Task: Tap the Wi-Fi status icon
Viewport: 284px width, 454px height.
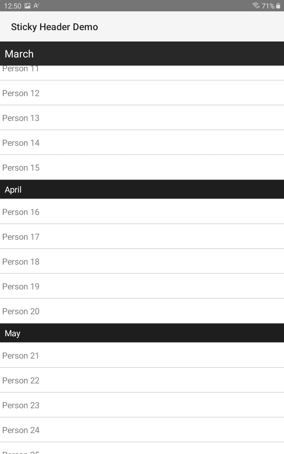Action: click(x=256, y=6)
